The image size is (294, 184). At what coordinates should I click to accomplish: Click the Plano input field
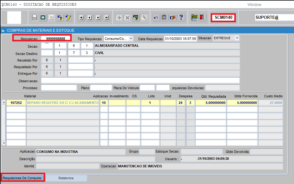[101, 88]
